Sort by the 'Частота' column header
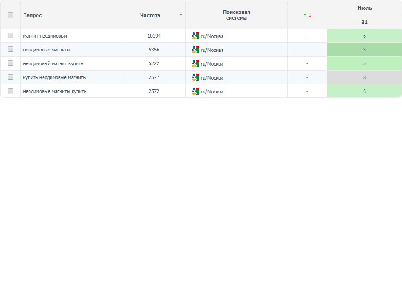The width and height of the screenshot is (402, 283). pos(150,15)
